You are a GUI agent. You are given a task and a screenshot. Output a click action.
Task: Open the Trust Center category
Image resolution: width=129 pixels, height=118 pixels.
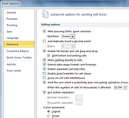coord(14,71)
